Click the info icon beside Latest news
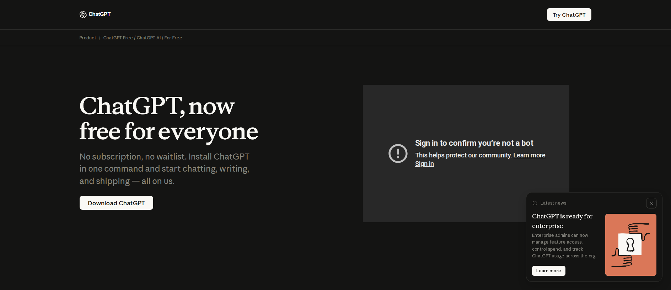Image resolution: width=671 pixels, height=290 pixels. pos(535,203)
